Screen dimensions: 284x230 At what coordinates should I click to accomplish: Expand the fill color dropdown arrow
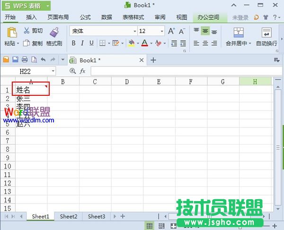click(138, 43)
